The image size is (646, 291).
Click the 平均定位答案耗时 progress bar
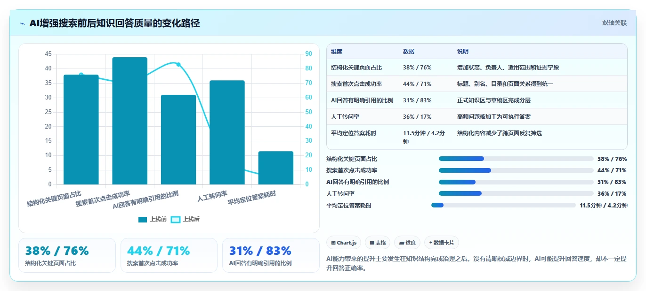coord(503,205)
